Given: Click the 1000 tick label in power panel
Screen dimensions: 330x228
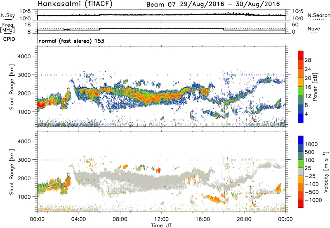Looking at the screenshot, I should pyautogui.click(x=24, y=112).
